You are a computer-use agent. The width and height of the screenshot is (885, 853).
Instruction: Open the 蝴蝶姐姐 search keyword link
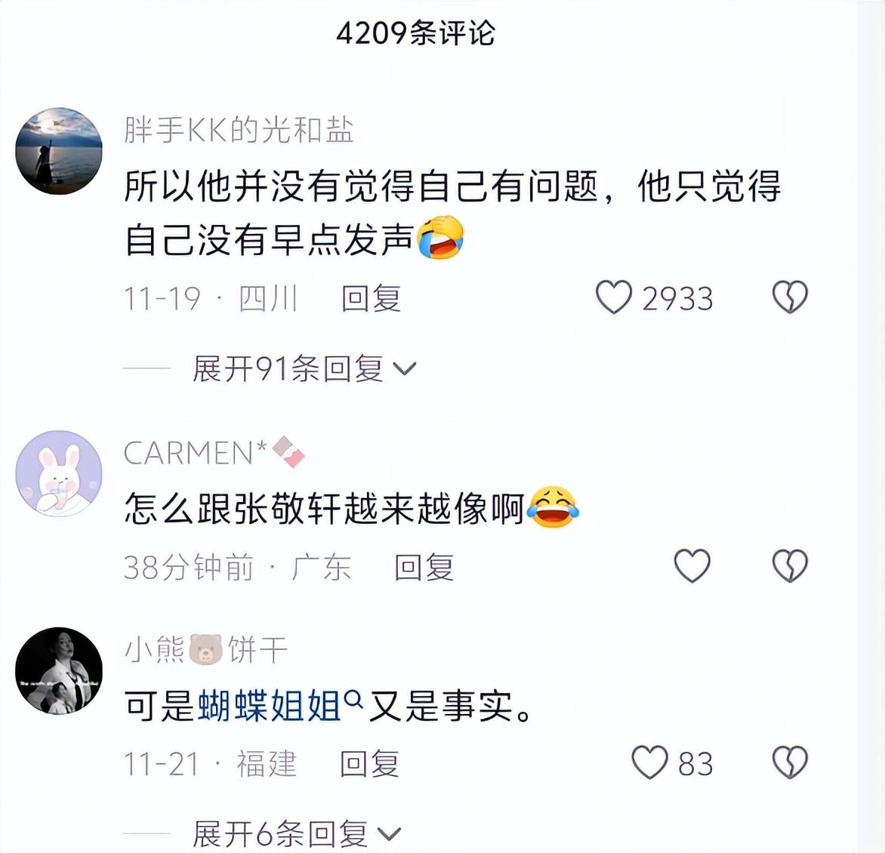pyautogui.click(x=270, y=706)
